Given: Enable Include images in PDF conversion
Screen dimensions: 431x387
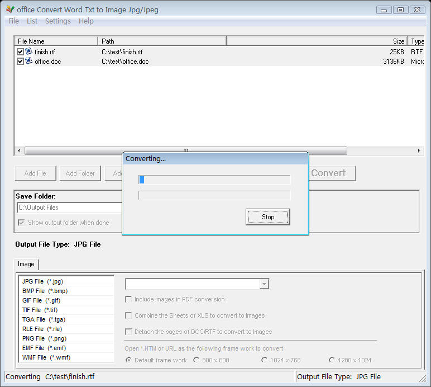Looking at the screenshot, I should pos(128,299).
